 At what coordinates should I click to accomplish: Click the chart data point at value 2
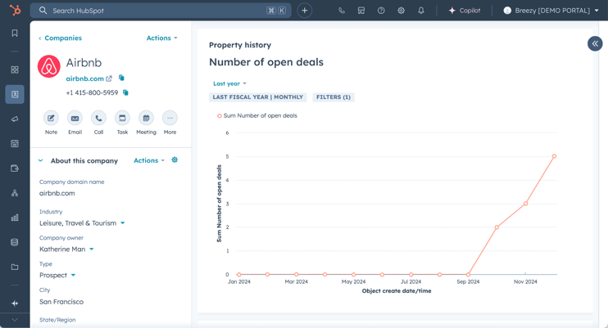[x=497, y=227]
